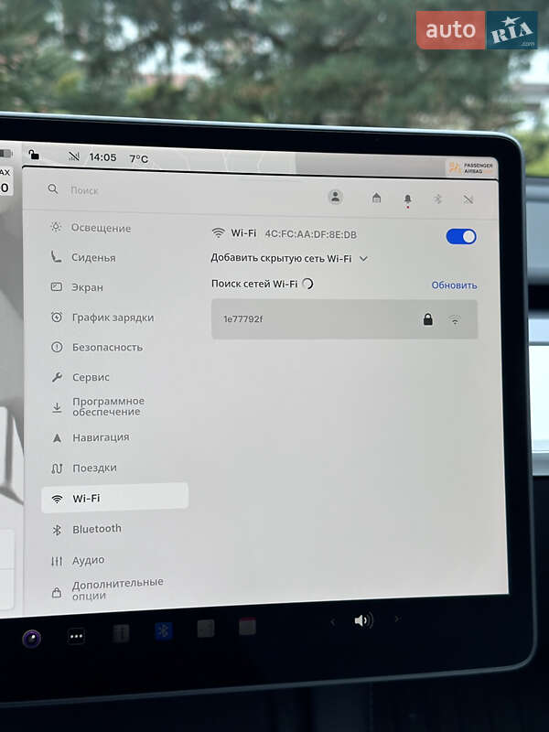Click the Поиск сетей Wi-Fi spinner
Screen dimensions: 549x732
(x=308, y=284)
